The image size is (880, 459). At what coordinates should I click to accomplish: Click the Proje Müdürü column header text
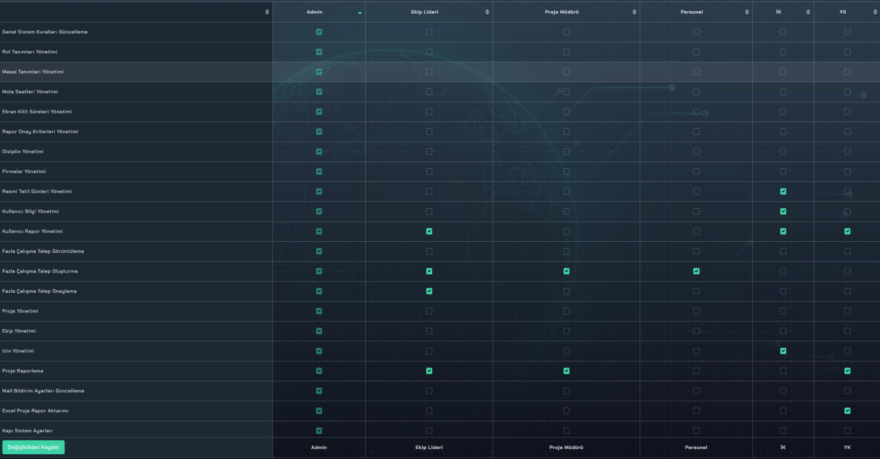point(562,12)
